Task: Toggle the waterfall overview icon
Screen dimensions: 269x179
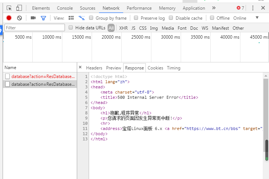Action: tap(82, 18)
